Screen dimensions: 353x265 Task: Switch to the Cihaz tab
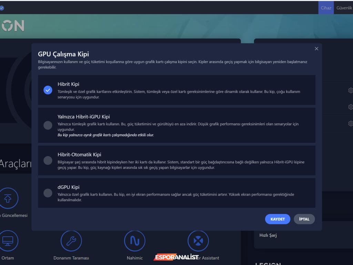click(325, 8)
